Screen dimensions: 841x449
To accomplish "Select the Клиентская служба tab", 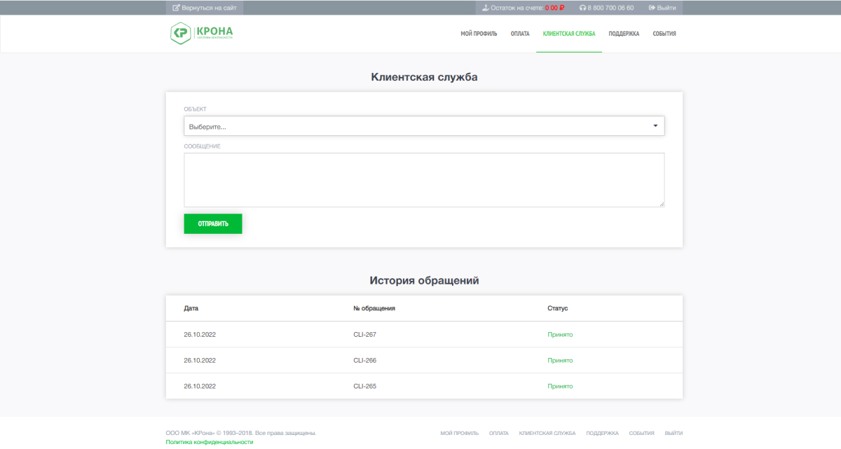I will tap(568, 34).
